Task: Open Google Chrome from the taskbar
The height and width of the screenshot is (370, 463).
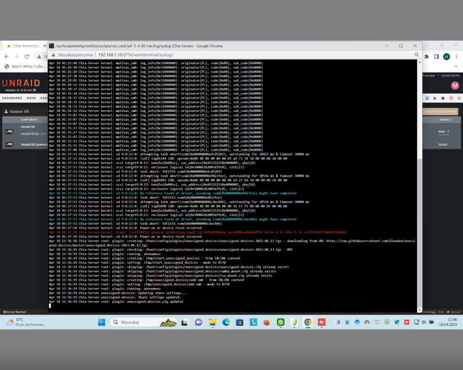Action: tap(308, 322)
